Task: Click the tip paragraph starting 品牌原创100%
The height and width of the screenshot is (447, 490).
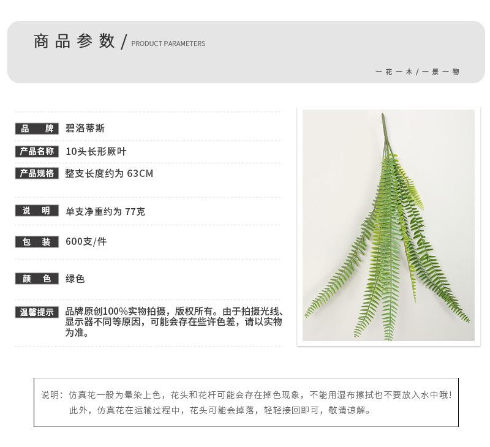Action: click(174, 322)
